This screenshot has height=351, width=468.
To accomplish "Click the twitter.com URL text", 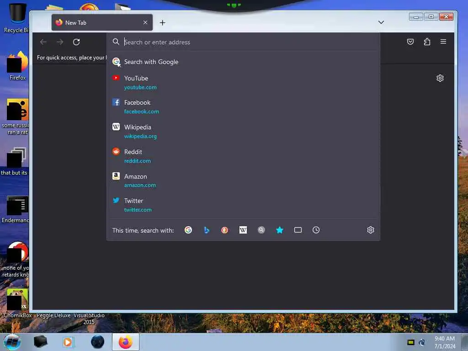I will tap(138, 210).
